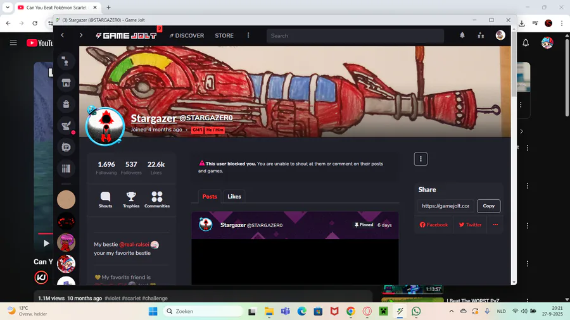Go forward with the Game Jolt forward arrow
The image size is (570, 320).
(80, 35)
